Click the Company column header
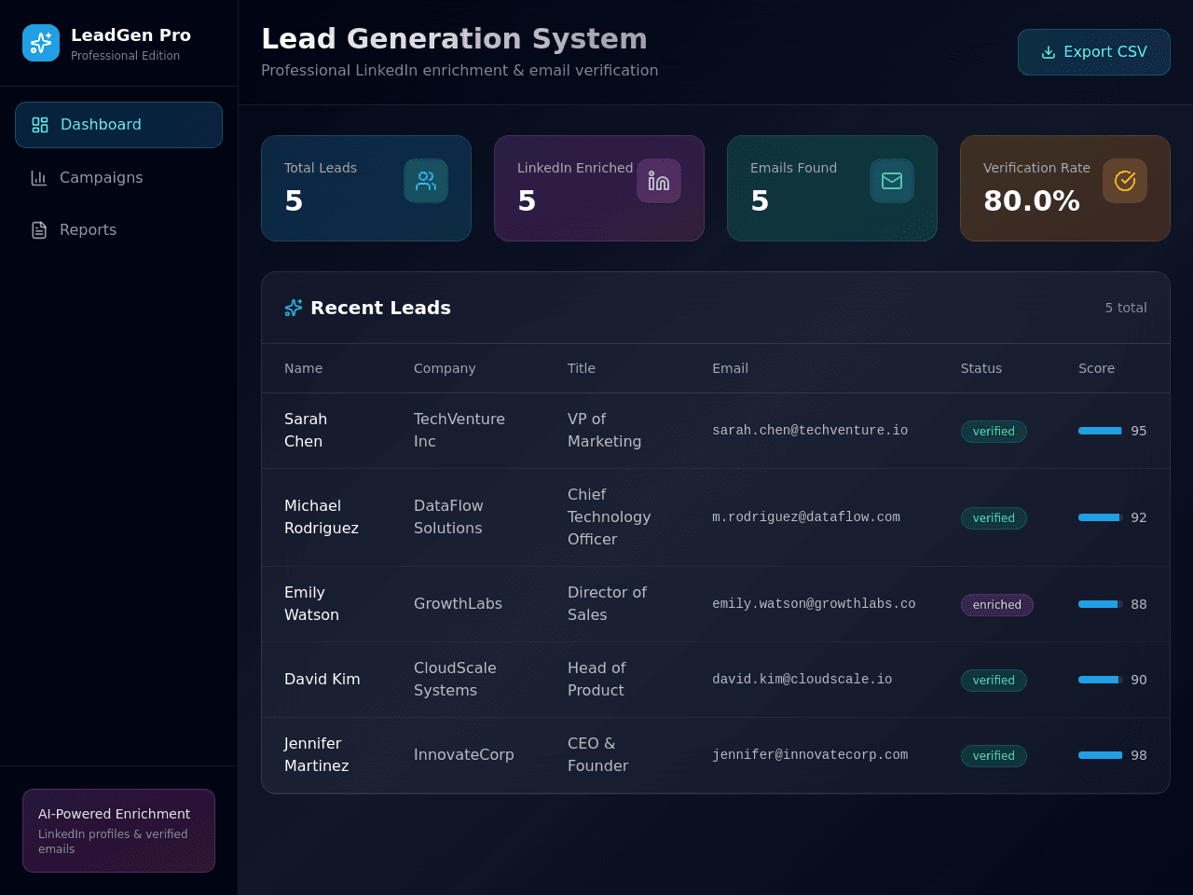 pyautogui.click(x=445, y=368)
